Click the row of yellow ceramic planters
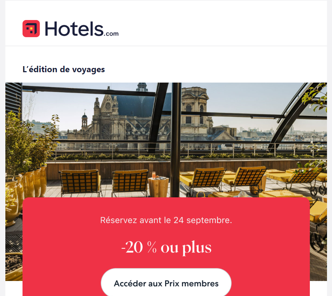This screenshot has height=296, width=332. 25,191
